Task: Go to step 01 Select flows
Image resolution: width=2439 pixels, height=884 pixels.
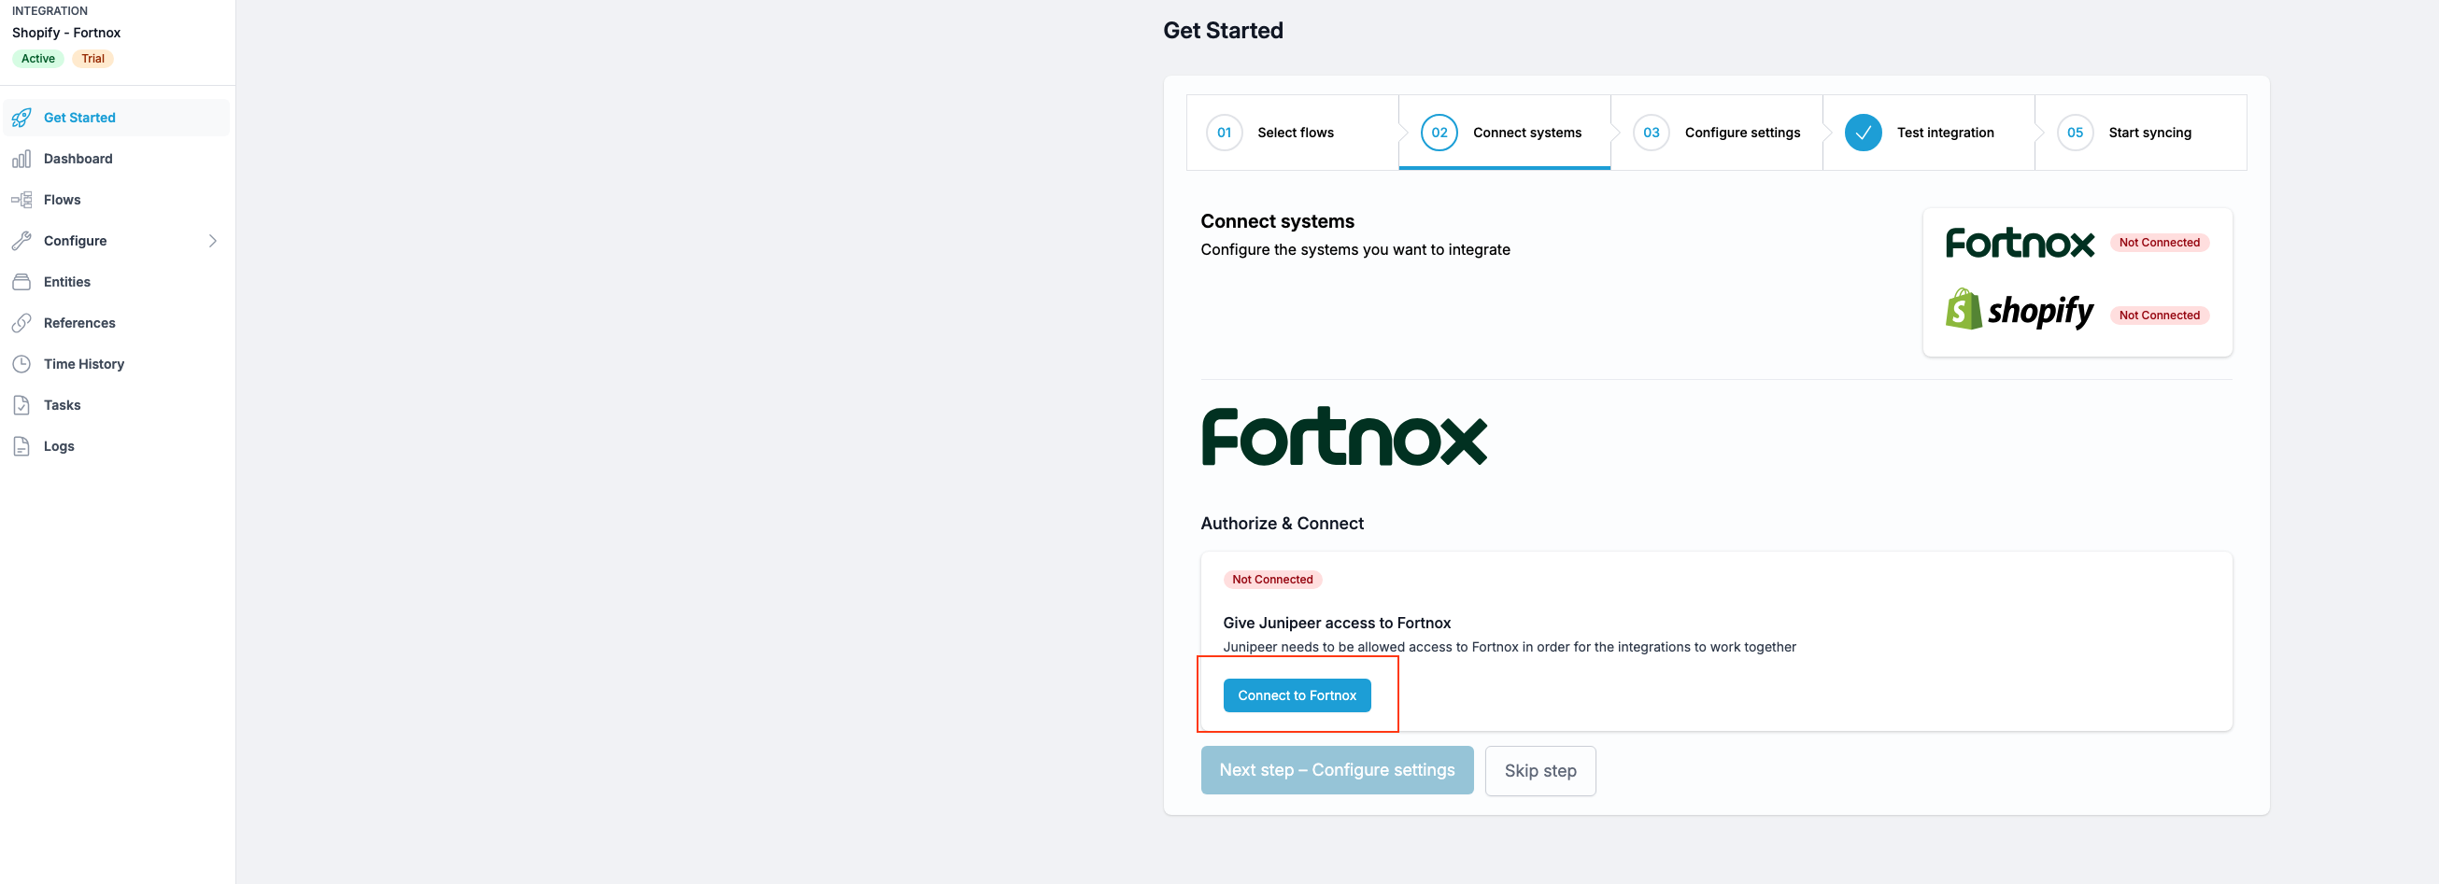Action: point(1292,133)
